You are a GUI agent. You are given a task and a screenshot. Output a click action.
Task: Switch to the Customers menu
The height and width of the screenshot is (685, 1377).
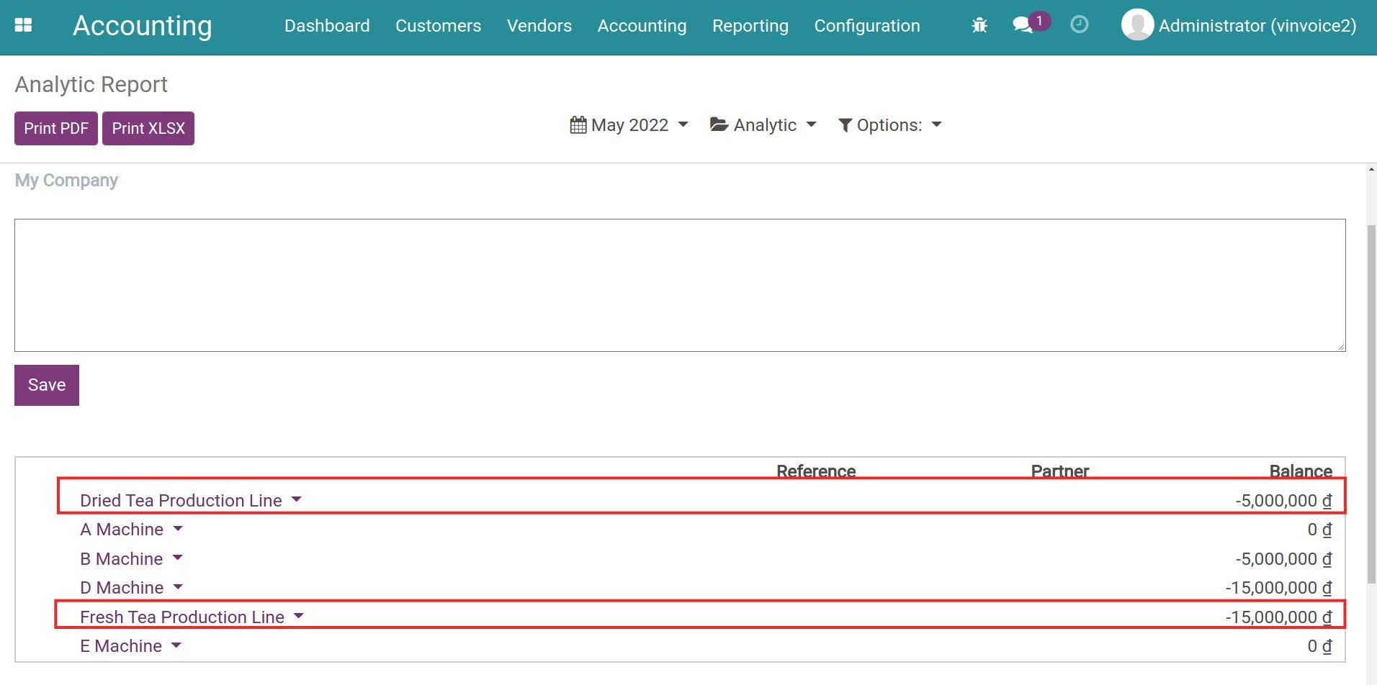438,25
